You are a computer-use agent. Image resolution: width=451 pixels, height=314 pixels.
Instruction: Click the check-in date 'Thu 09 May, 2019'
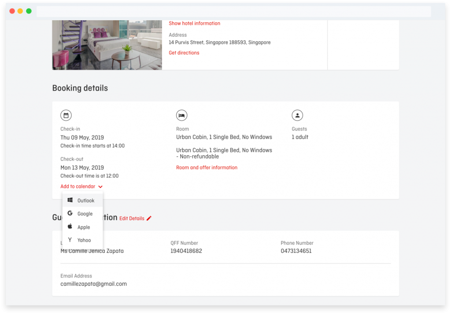82,138
